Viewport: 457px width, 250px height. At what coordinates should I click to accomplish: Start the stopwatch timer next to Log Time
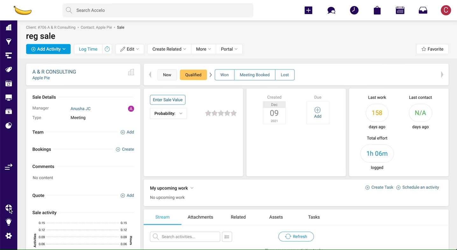pyautogui.click(x=107, y=49)
